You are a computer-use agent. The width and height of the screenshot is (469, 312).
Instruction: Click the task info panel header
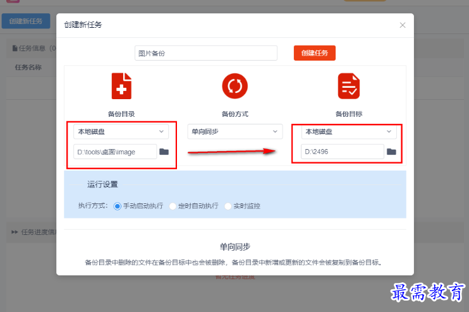click(32, 48)
